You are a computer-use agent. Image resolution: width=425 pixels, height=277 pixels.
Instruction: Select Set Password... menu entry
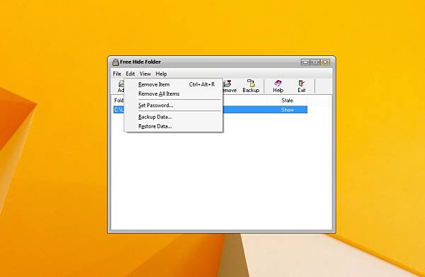(x=174, y=105)
